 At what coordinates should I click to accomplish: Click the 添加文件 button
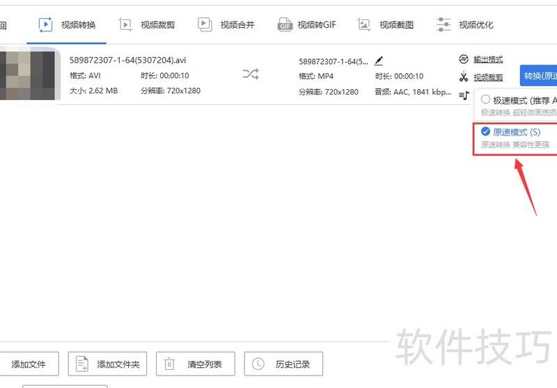(29, 364)
